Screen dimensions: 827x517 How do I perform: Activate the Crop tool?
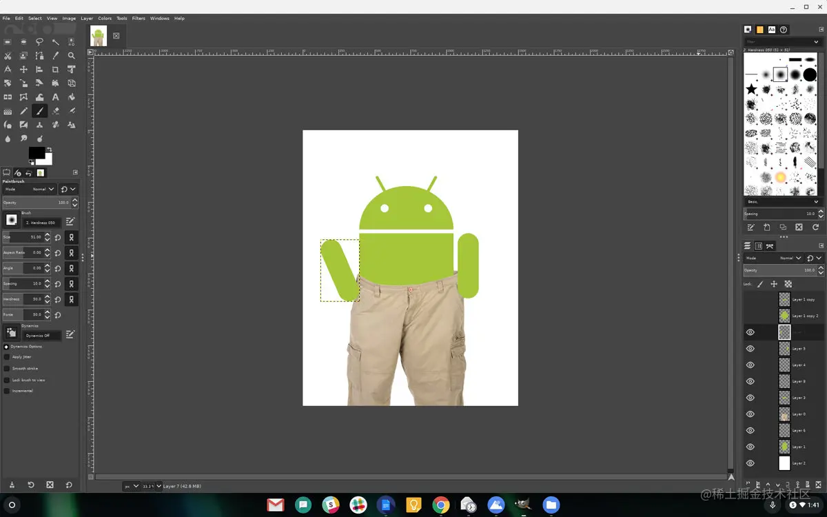55,70
